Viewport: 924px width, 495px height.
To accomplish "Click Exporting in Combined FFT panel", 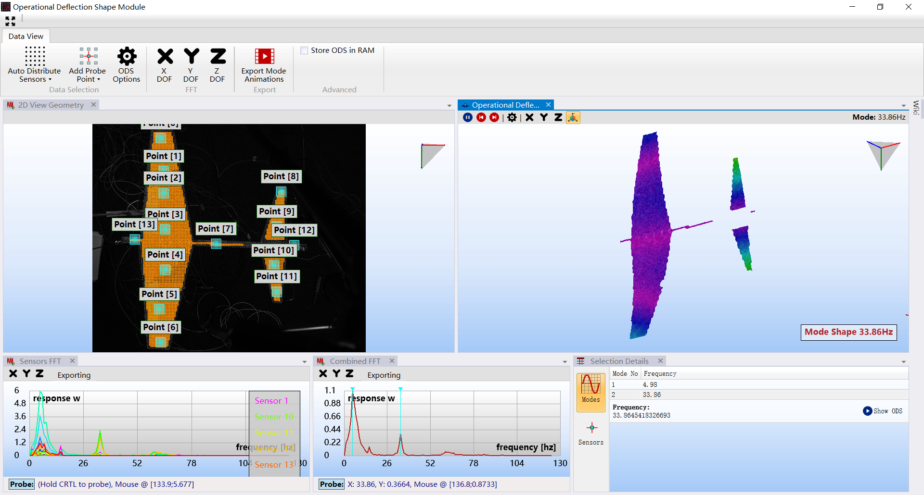I will tap(384, 375).
